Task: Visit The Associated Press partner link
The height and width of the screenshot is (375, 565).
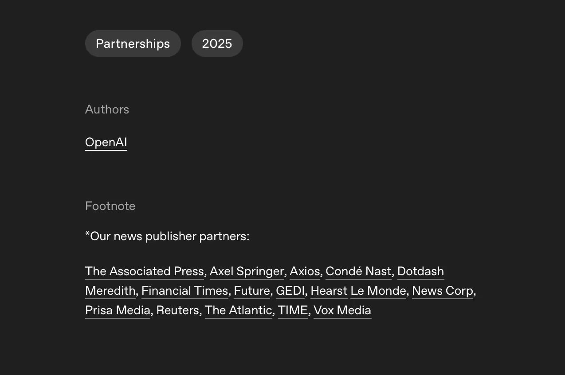Action: click(145, 271)
